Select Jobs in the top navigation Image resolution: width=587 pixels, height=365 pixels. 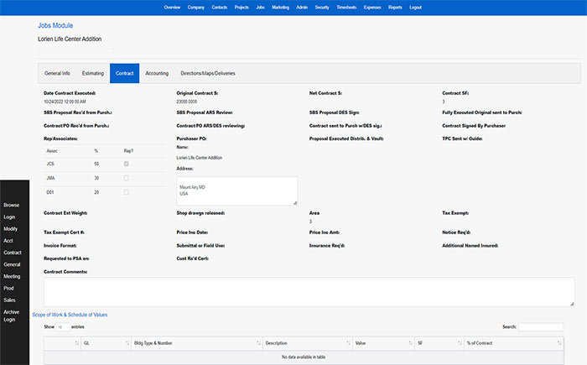pos(260,7)
